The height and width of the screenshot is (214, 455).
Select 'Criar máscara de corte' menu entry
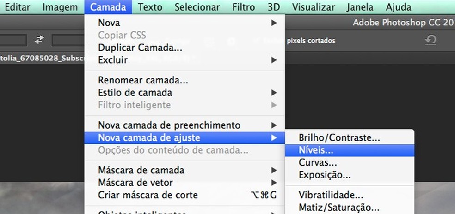148,195
